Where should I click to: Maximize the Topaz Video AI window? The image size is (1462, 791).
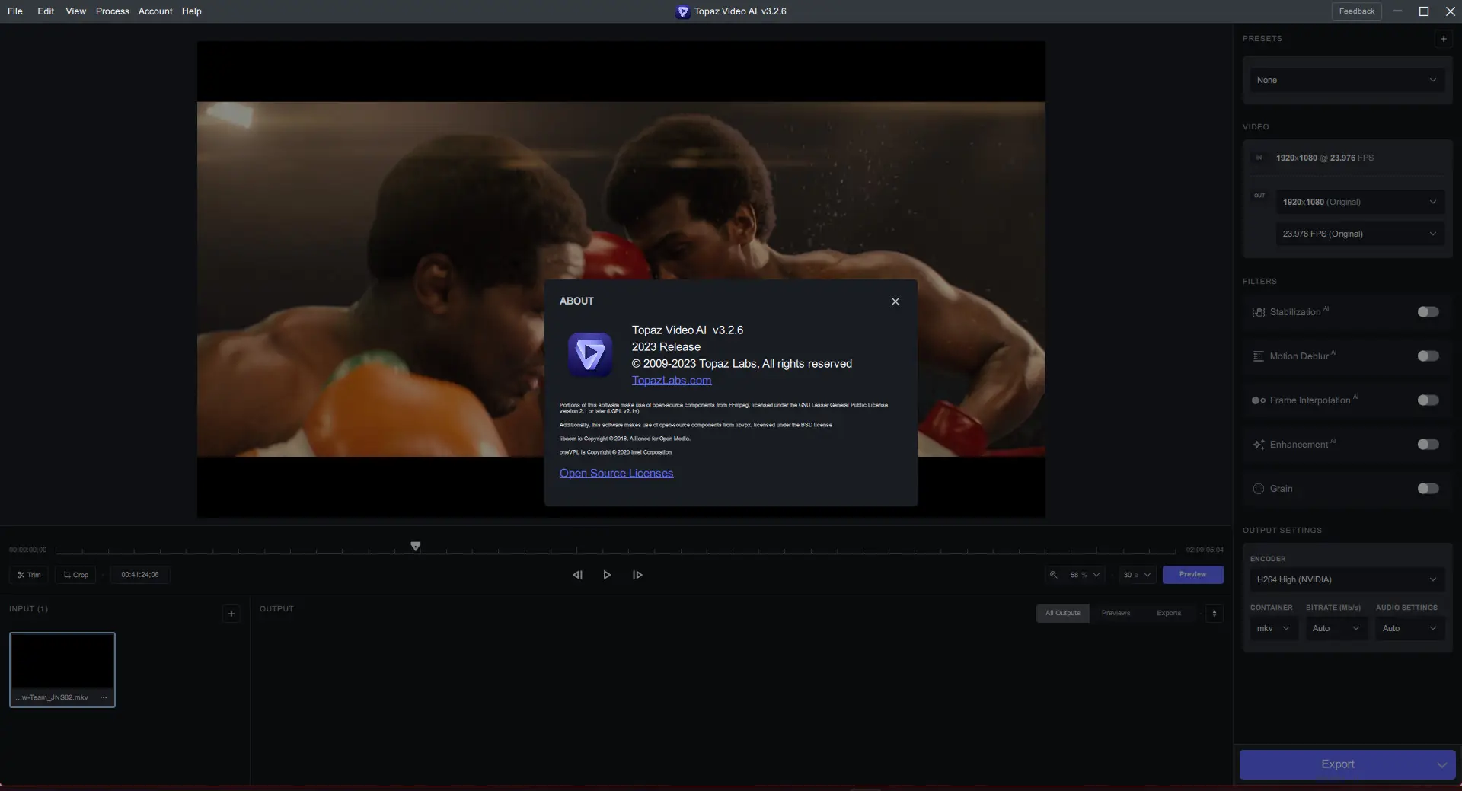(x=1423, y=11)
